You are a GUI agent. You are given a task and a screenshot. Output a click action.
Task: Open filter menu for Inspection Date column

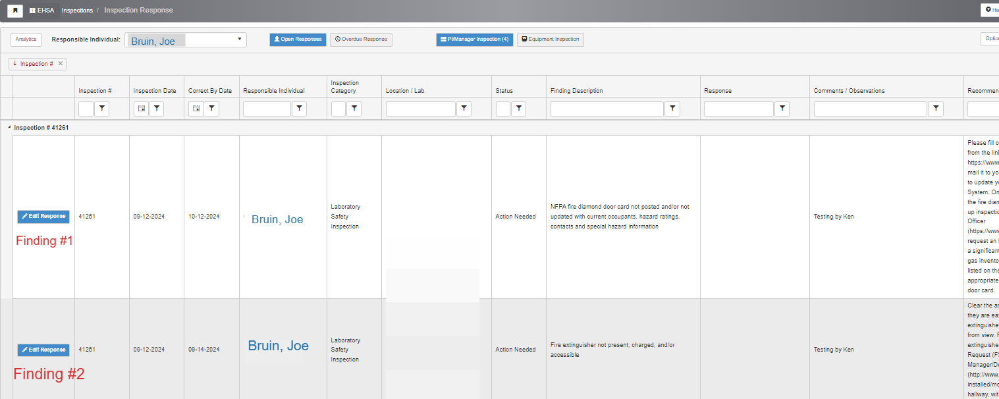click(156, 109)
